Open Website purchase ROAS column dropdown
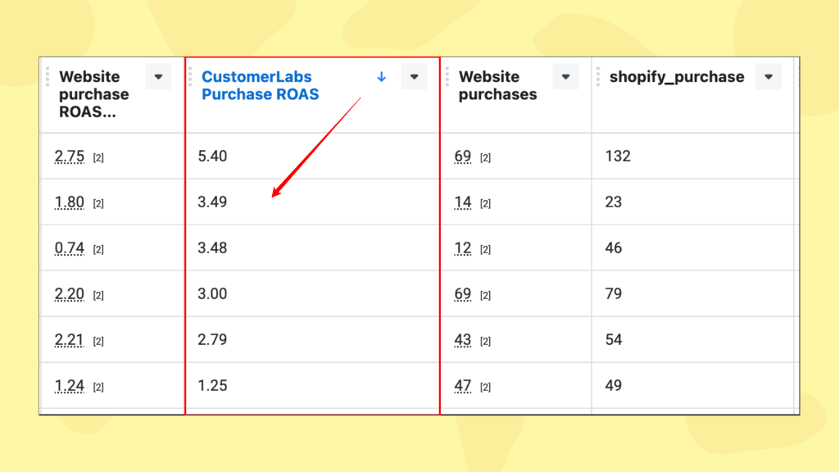This screenshot has width=839, height=472. pyautogui.click(x=158, y=77)
